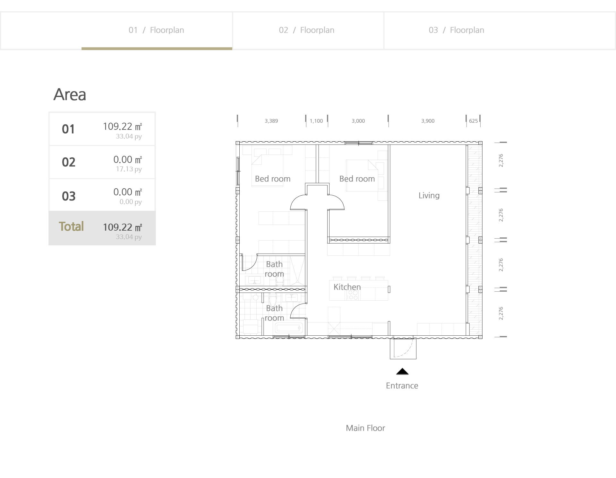Image resolution: width=616 pixels, height=478 pixels.
Task: Click the stove burner icon in kitchen
Action: pyautogui.click(x=353, y=295)
